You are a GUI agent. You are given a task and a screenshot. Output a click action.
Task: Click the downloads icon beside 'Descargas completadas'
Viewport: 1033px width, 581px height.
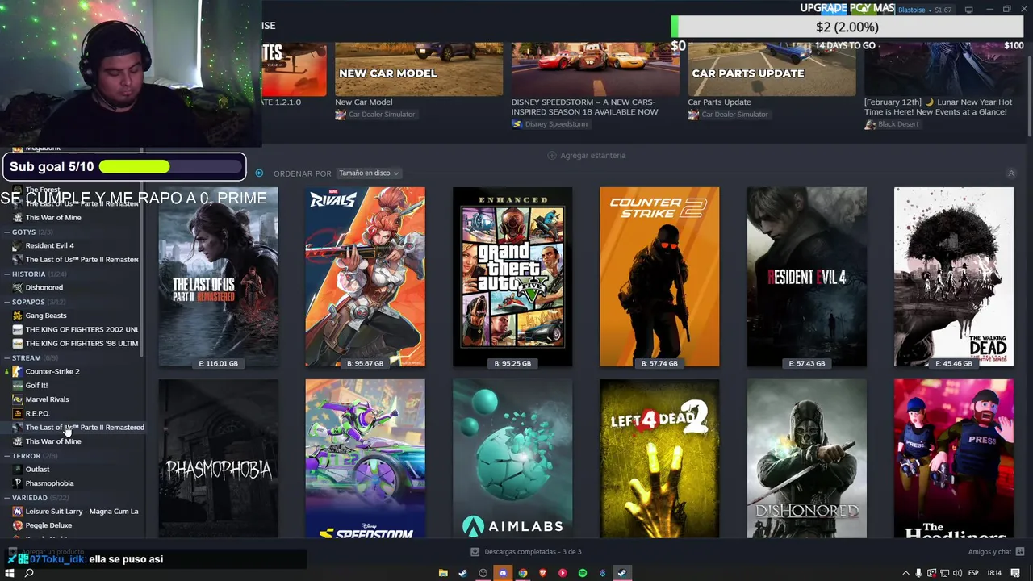tap(475, 552)
